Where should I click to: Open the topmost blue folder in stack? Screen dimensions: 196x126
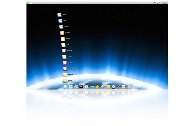59,15
